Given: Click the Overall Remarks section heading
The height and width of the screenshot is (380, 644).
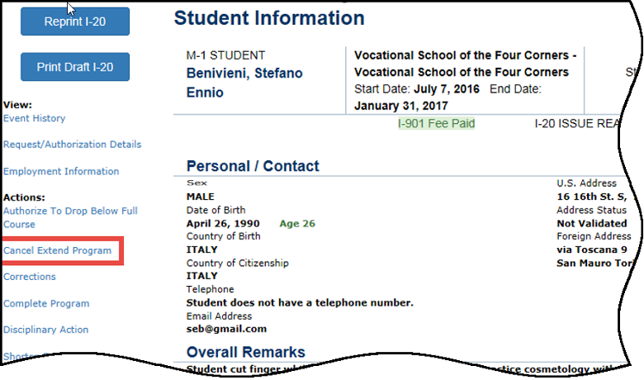Looking at the screenshot, I should pyautogui.click(x=245, y=352).
